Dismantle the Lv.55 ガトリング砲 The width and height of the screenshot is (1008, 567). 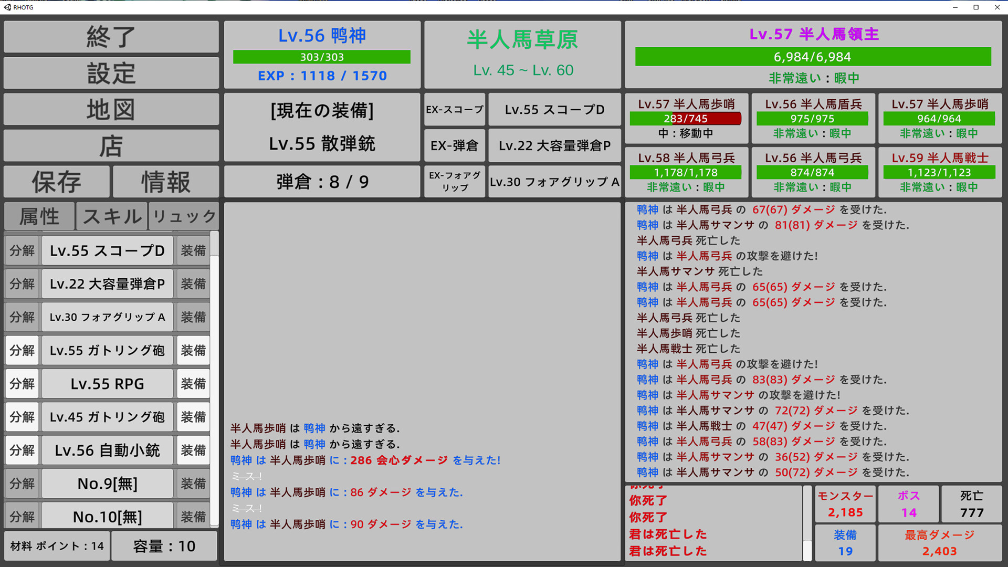pyautogui.click(x=22, y=350)
